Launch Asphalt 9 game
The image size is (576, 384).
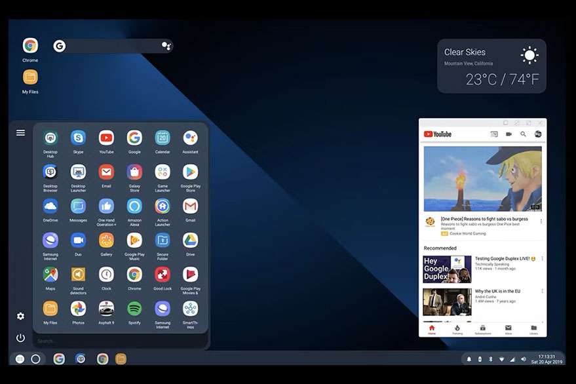[106, 309]
